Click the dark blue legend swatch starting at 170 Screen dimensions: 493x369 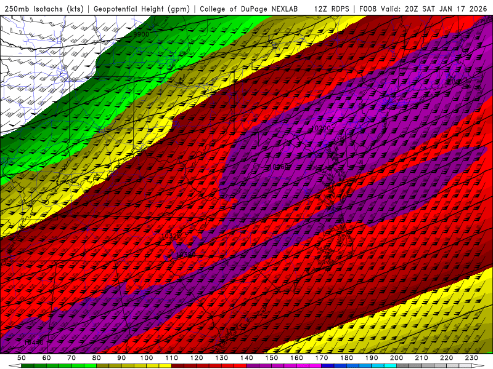[328, 366]
